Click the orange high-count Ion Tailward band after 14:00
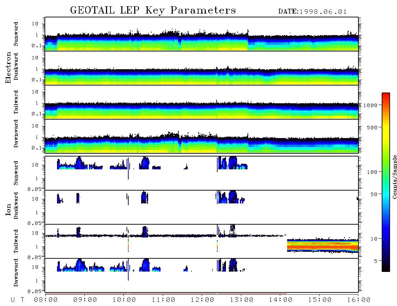This screenshot has width=397, height=306. (323, 246)
